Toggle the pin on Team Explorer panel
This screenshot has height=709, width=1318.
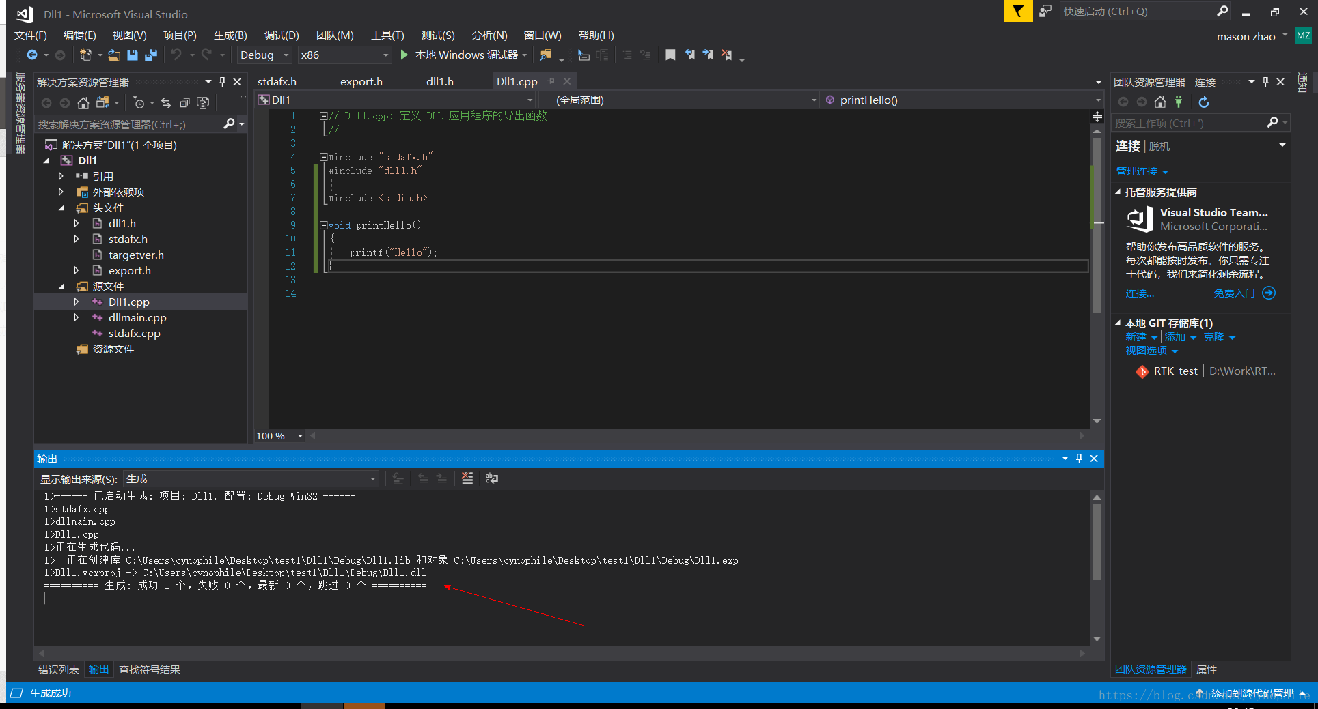click(1265, 82)
